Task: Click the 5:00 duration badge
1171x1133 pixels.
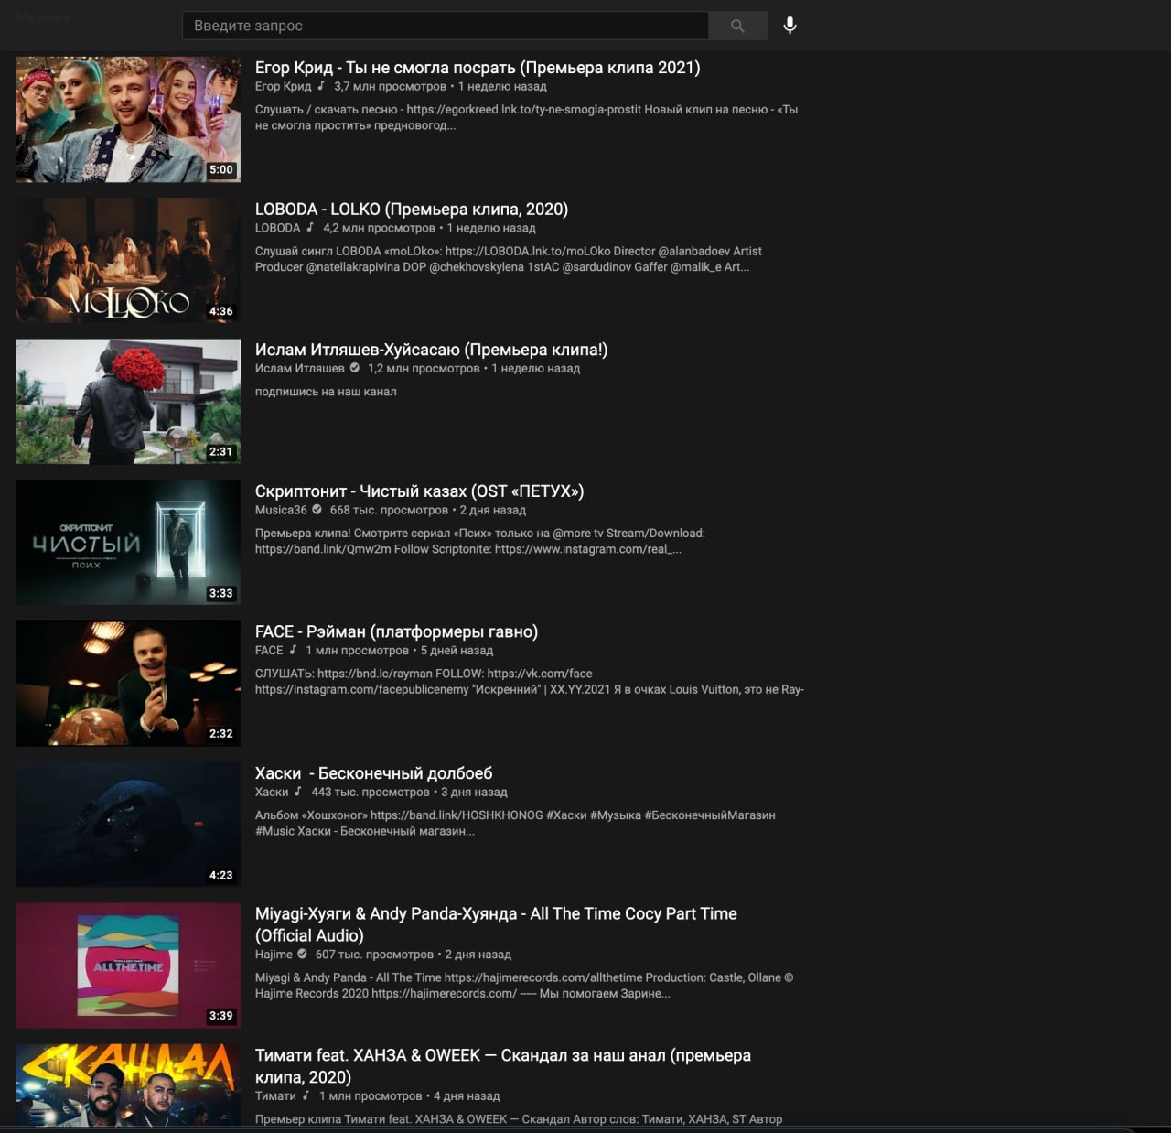Action: 221,169
